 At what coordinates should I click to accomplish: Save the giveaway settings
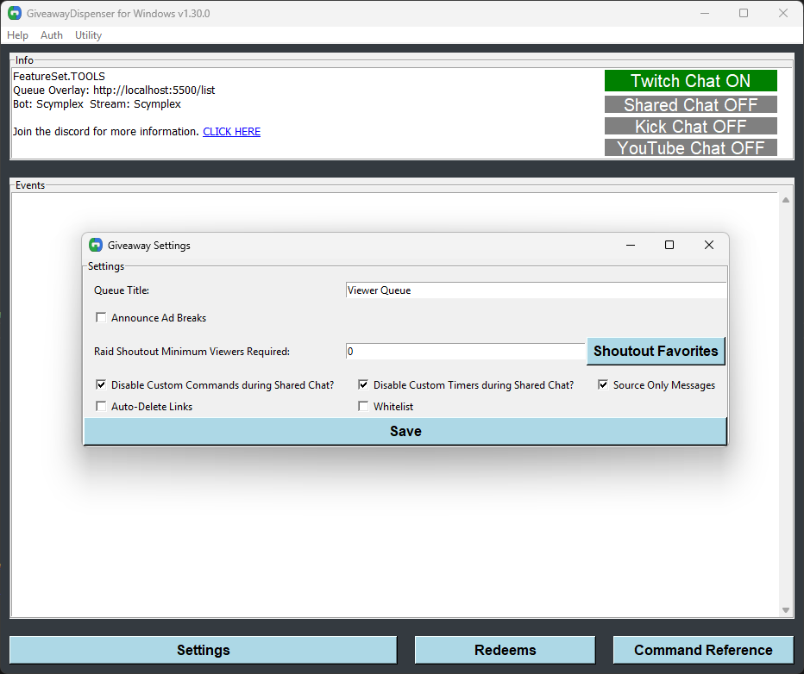(x=405, y=431)
